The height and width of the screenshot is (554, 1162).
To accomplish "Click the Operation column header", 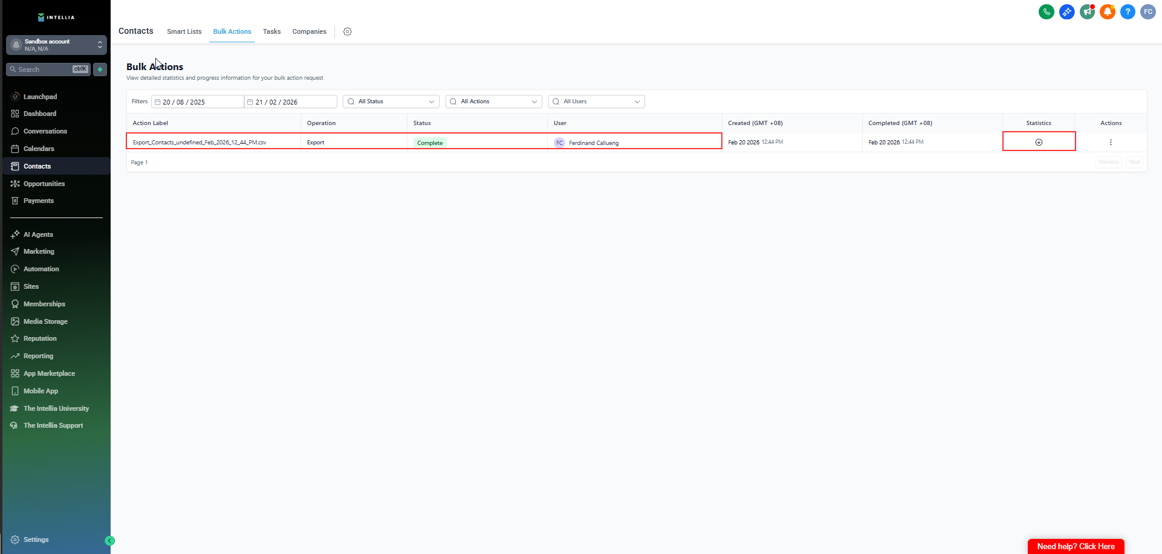I will 321,123.
